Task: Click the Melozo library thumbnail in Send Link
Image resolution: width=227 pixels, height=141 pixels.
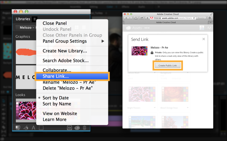Action: [x=139, y=51]
